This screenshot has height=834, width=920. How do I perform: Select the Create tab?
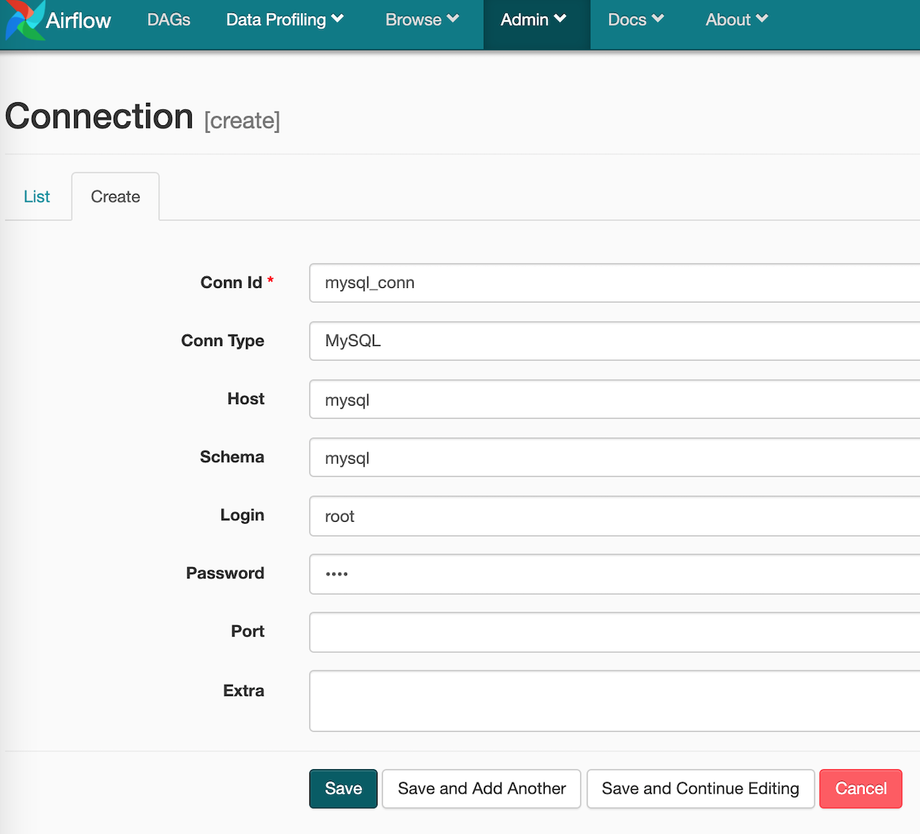pos(115,197)
